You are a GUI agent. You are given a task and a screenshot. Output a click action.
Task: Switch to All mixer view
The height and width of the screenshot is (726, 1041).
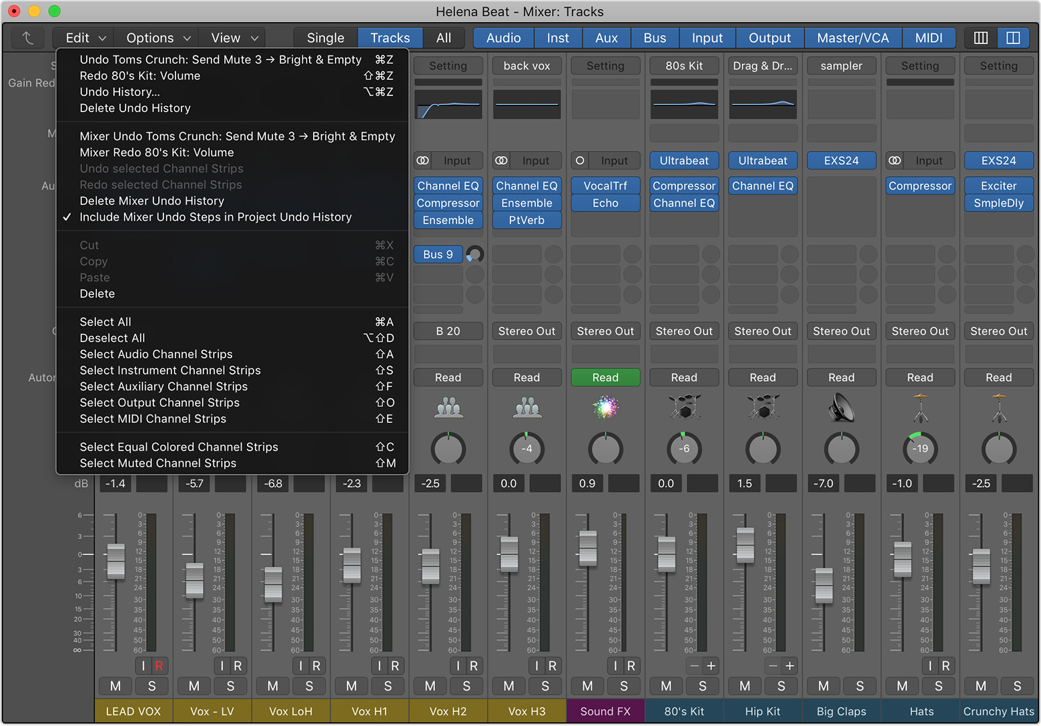[443, 38]
